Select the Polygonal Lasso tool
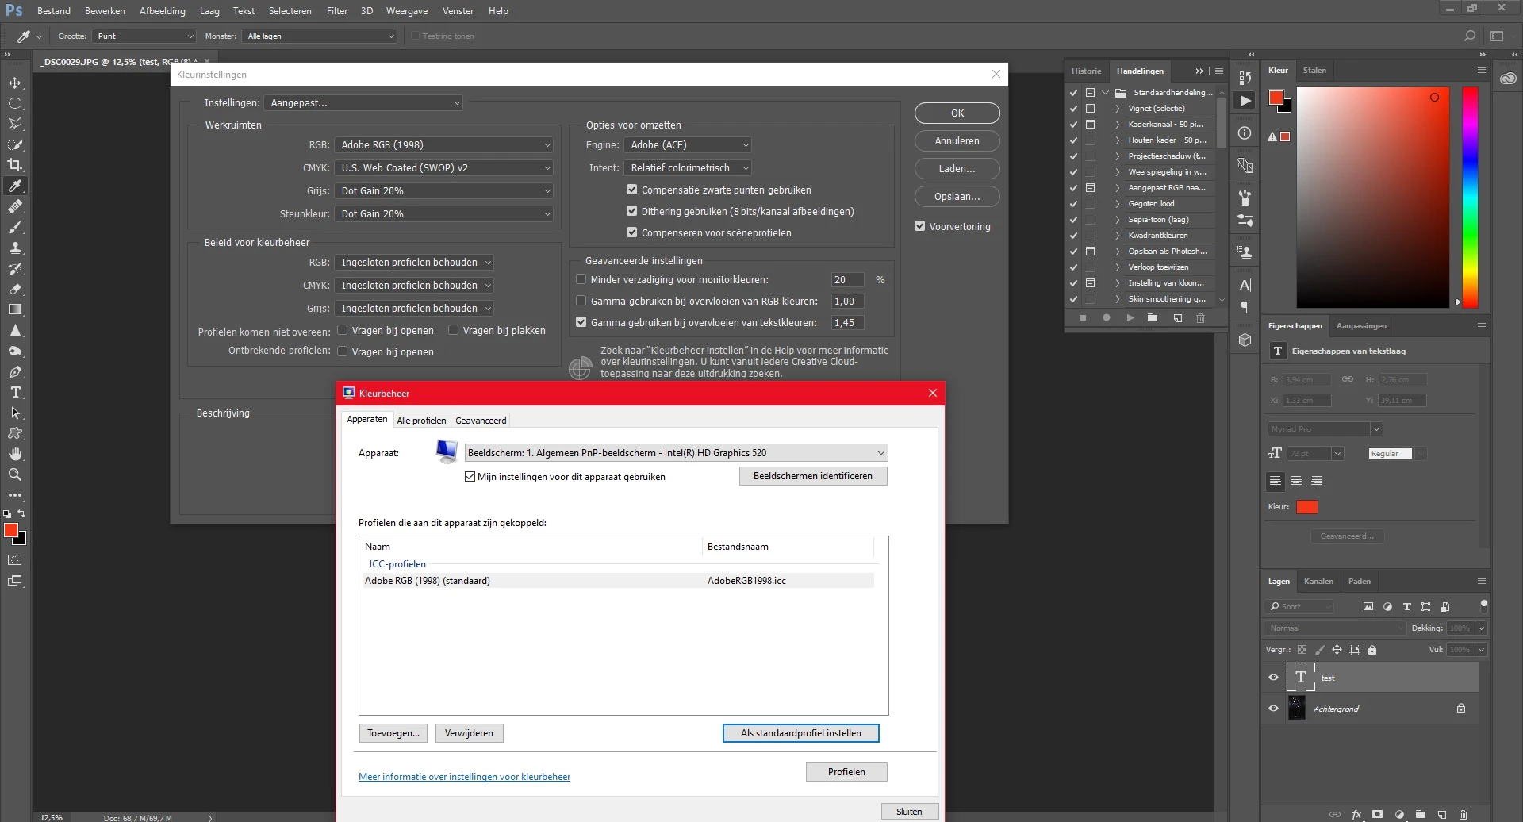1523x822 pixels. 15,124
